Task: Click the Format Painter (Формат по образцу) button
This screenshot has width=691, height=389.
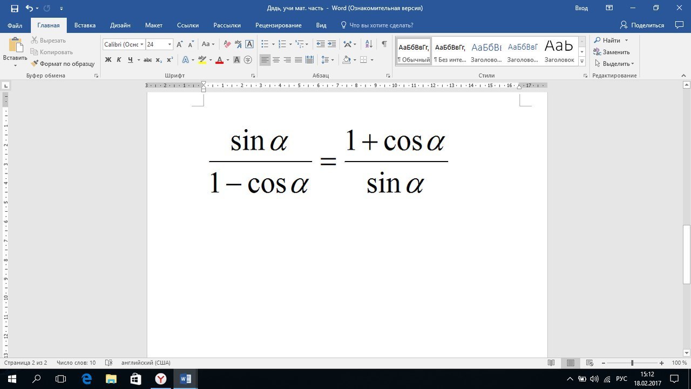Action: tap(63, 64)
